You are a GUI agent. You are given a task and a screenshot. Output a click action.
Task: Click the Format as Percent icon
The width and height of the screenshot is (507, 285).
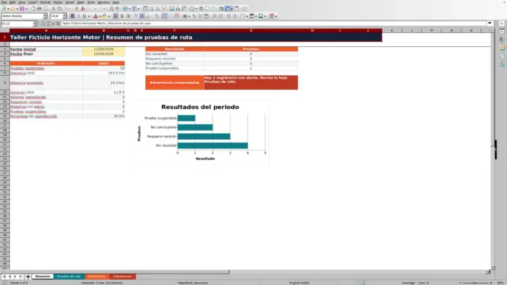point(194,16)
